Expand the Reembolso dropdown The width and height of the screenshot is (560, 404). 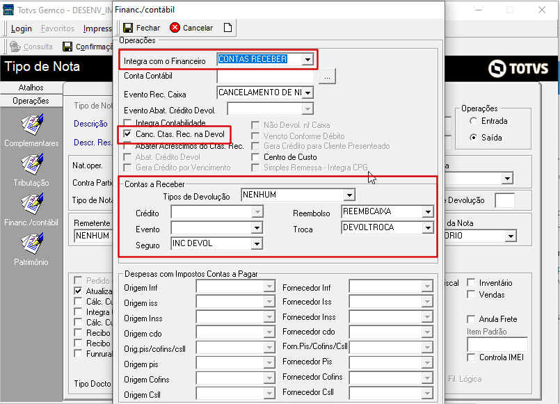[428, 211]
